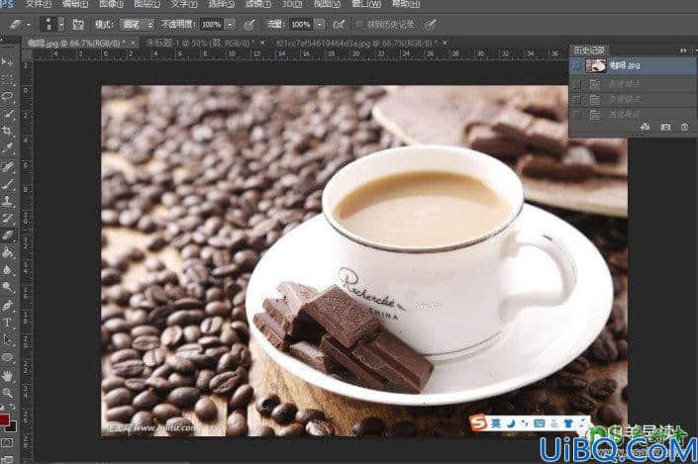The image size is (698, 464).
Task: Select the Move tool
Action: tap(7, 62)
